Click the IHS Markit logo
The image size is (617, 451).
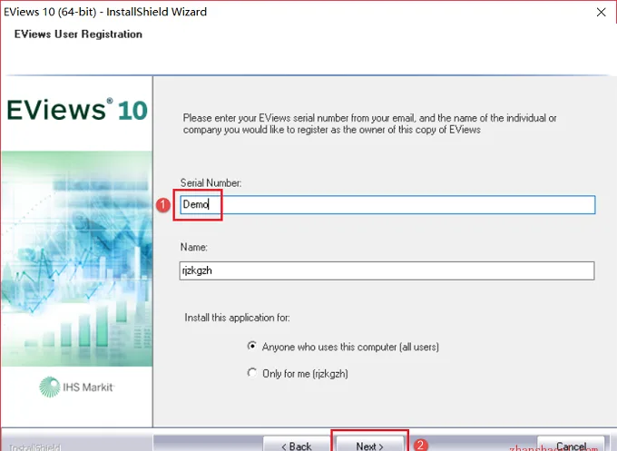[77, 387]
